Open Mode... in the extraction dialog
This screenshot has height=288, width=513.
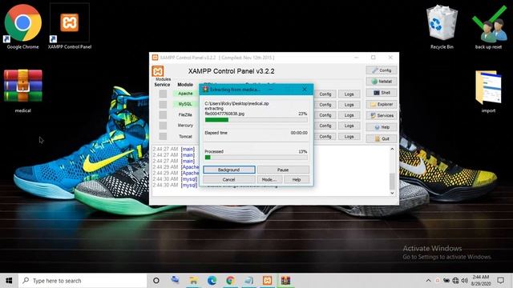(x=269, y=179)
